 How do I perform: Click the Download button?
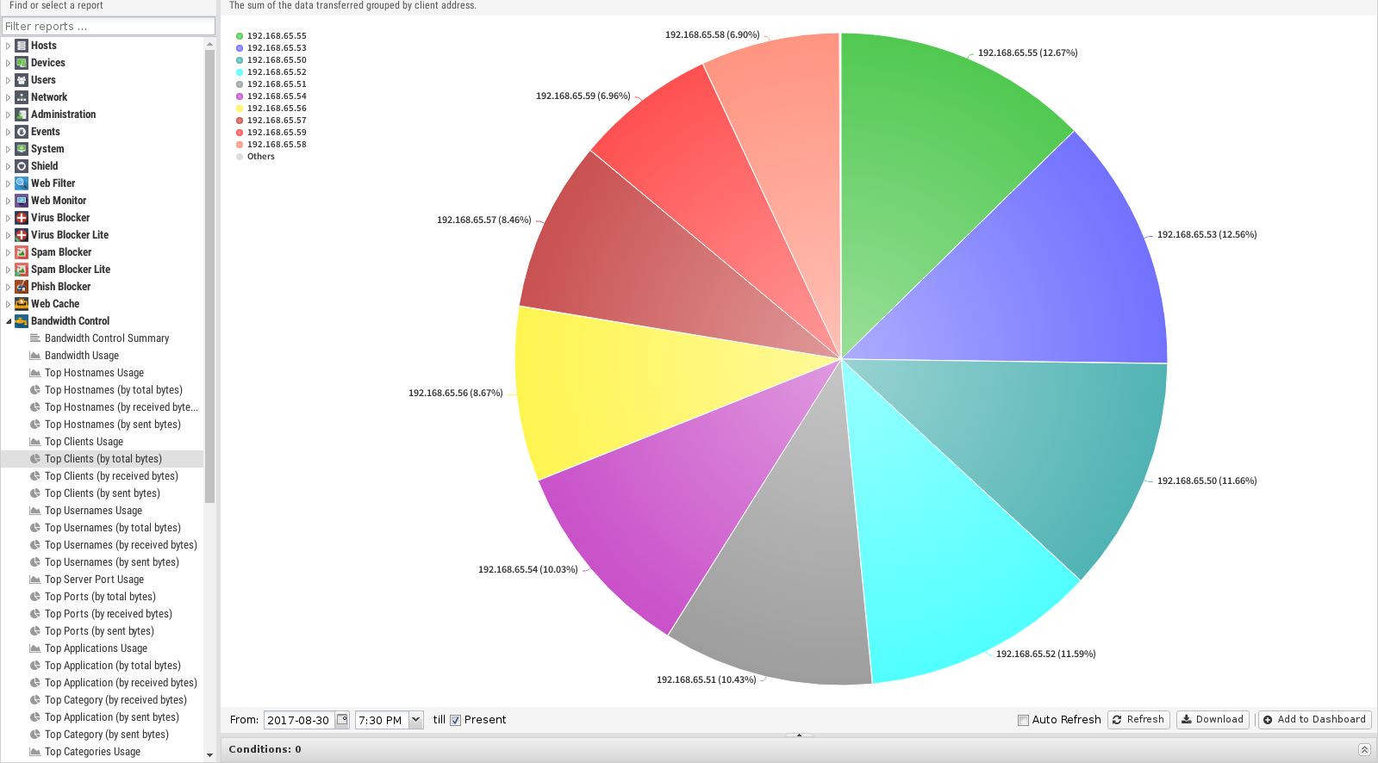point(1212,720)
